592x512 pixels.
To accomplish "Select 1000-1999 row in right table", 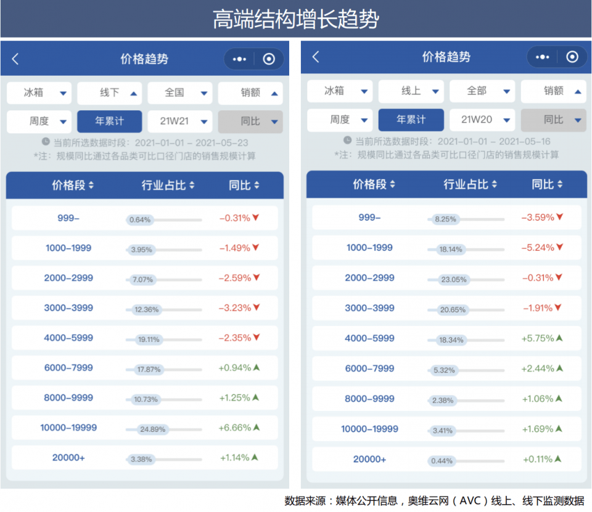I will tap(446, 248).
